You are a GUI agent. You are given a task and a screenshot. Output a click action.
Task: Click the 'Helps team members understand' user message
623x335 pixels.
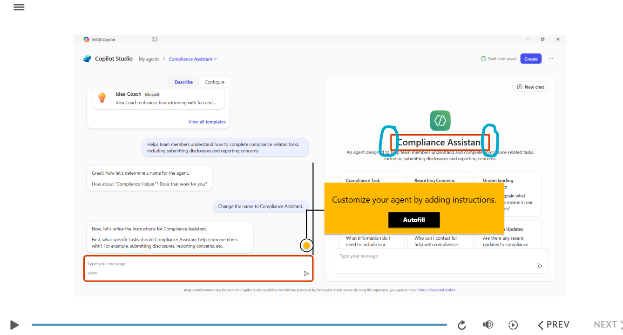point(225,147)
